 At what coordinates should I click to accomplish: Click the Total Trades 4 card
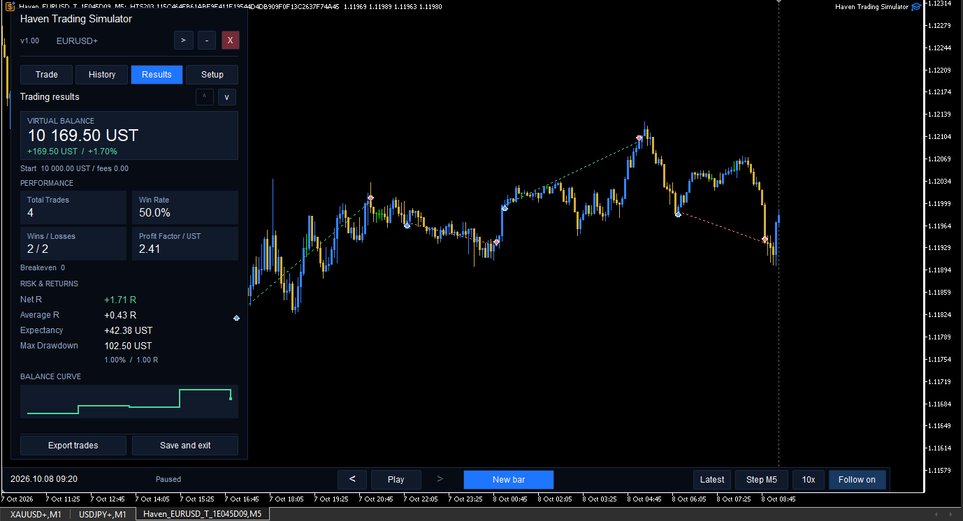click(73, 207)
